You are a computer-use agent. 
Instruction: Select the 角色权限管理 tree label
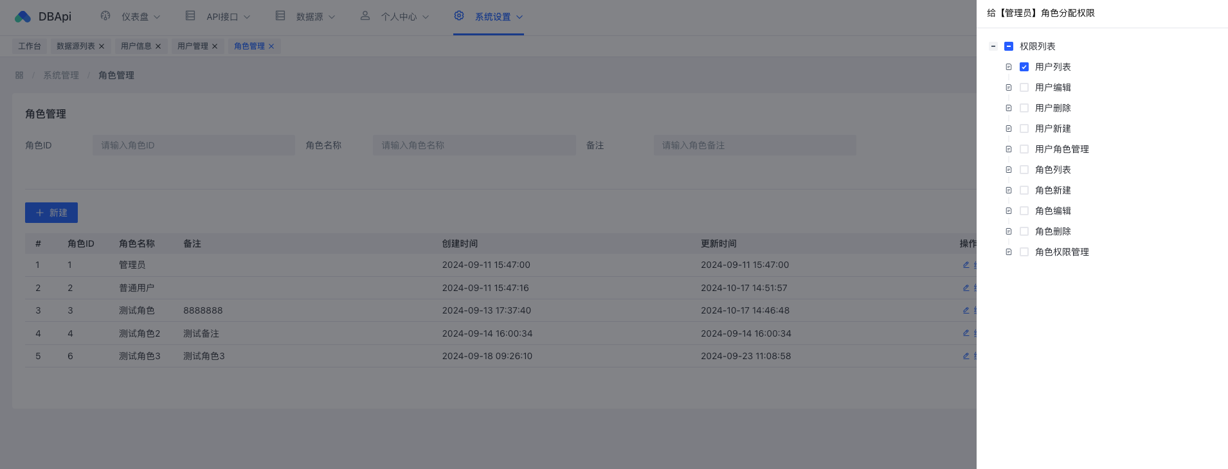click(1062, 252)
